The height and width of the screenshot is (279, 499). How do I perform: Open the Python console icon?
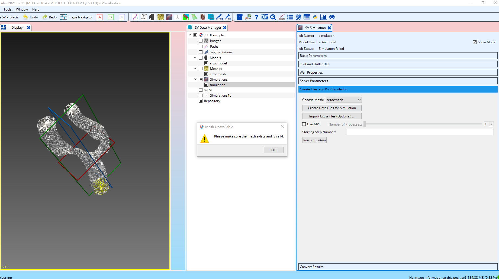point(315,17)
